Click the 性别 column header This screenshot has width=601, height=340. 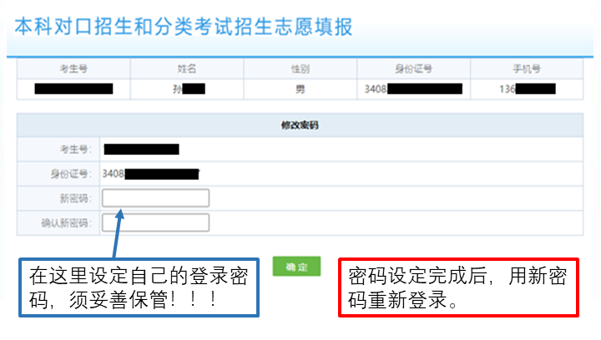coord(300,68)
